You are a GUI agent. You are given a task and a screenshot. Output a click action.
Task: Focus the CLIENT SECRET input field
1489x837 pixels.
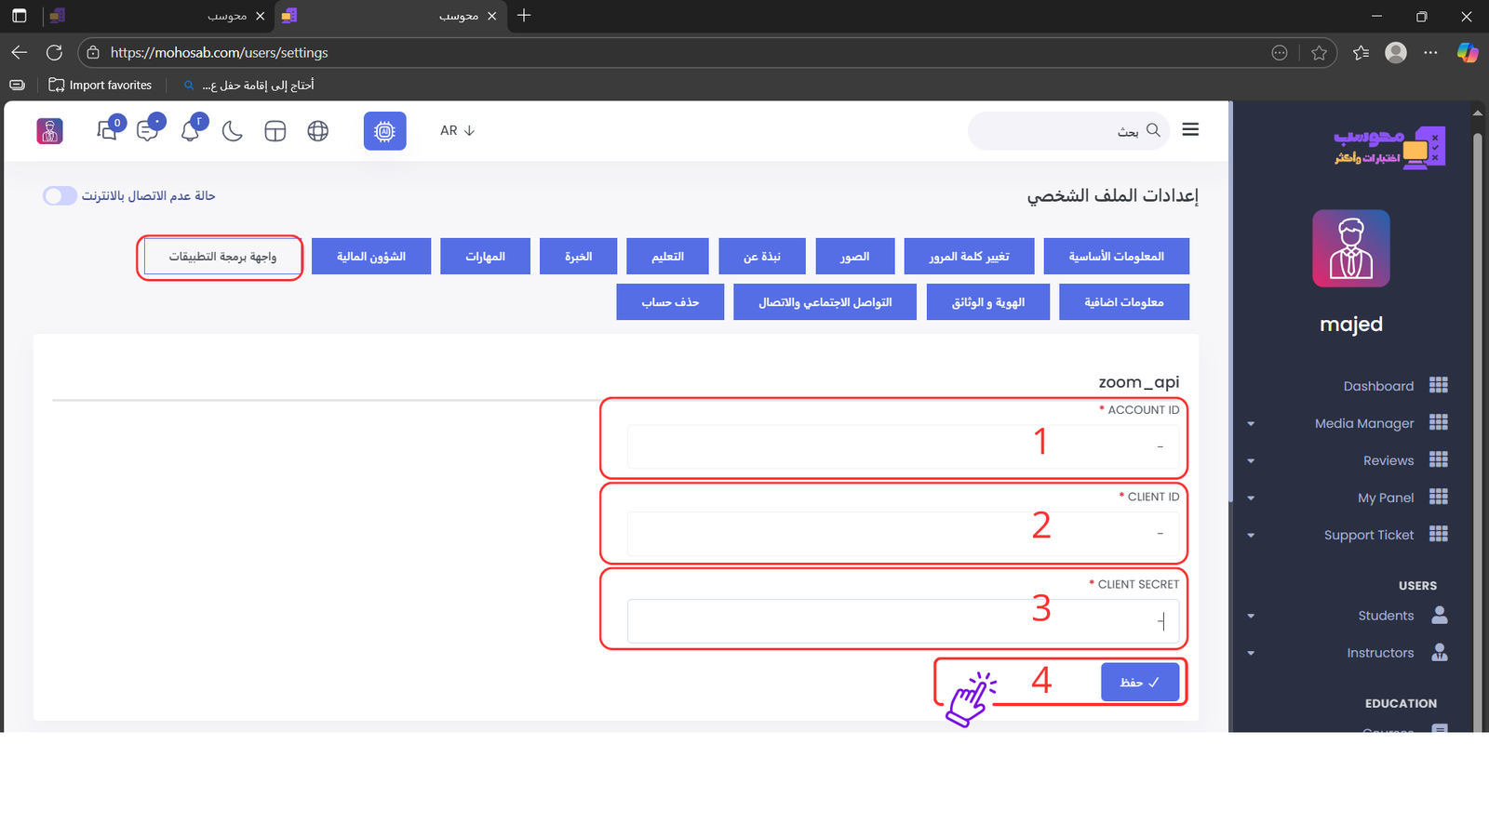[903, 621]
